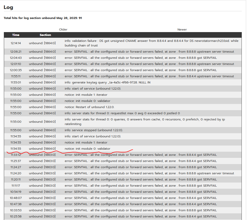250x220 pixels.
Task: Click the 11:11:17 SERVFAIL error message
Action: tap(141, 186)
